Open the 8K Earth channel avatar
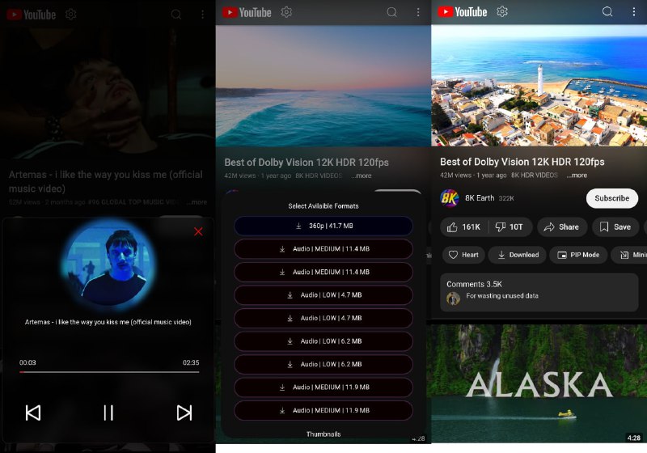647x453 pixels. (450, 198)
